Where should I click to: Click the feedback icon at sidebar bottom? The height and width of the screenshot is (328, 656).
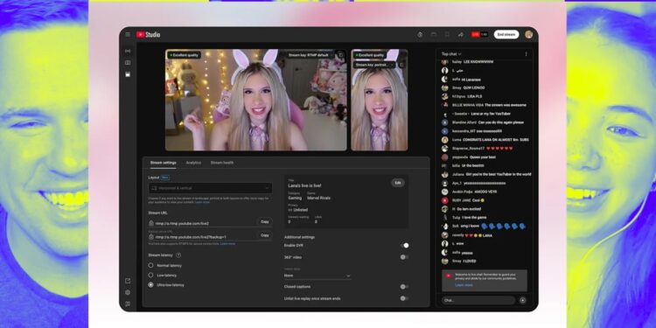click(x=128, y=304)
